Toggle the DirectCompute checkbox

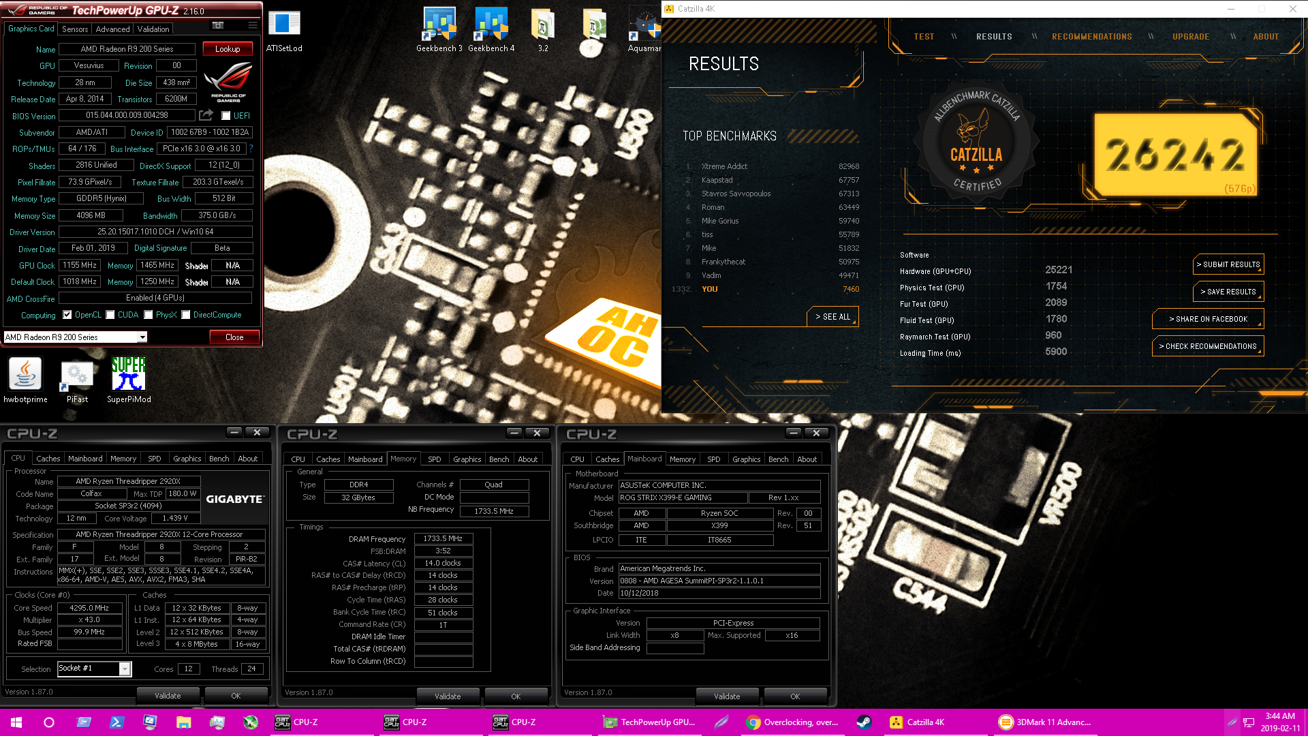tap(185, 315)
